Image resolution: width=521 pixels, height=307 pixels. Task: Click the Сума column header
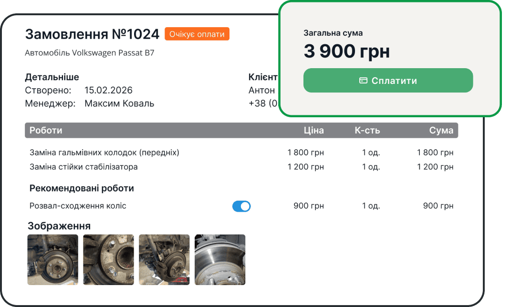(x=442, y=130)
